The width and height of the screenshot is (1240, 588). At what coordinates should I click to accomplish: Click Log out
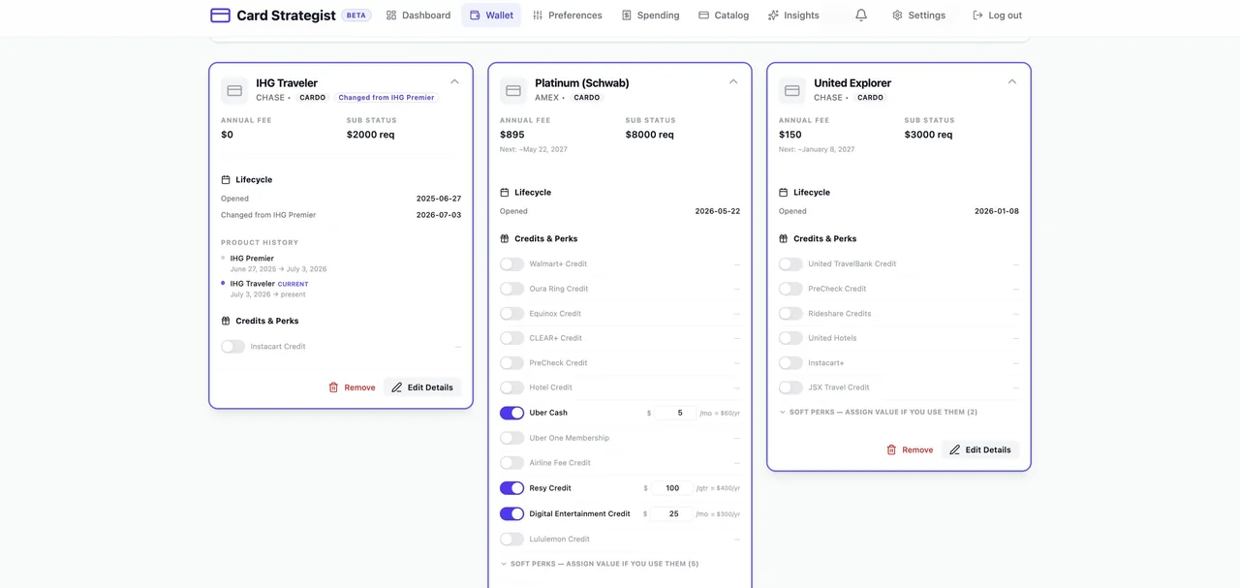coord(997,15)
